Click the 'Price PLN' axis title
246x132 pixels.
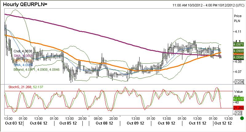click(x=238, y=18)
